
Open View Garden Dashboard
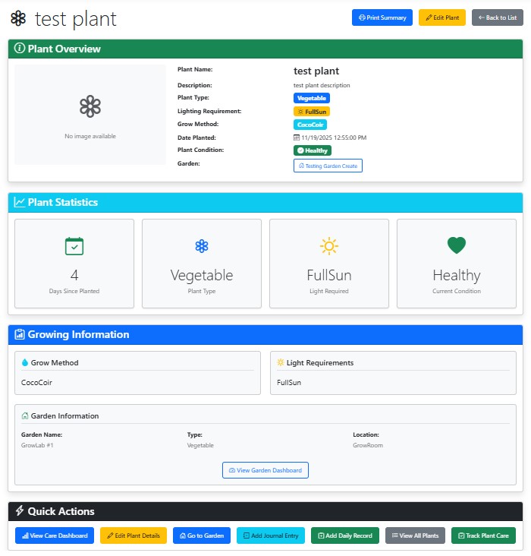265,470
